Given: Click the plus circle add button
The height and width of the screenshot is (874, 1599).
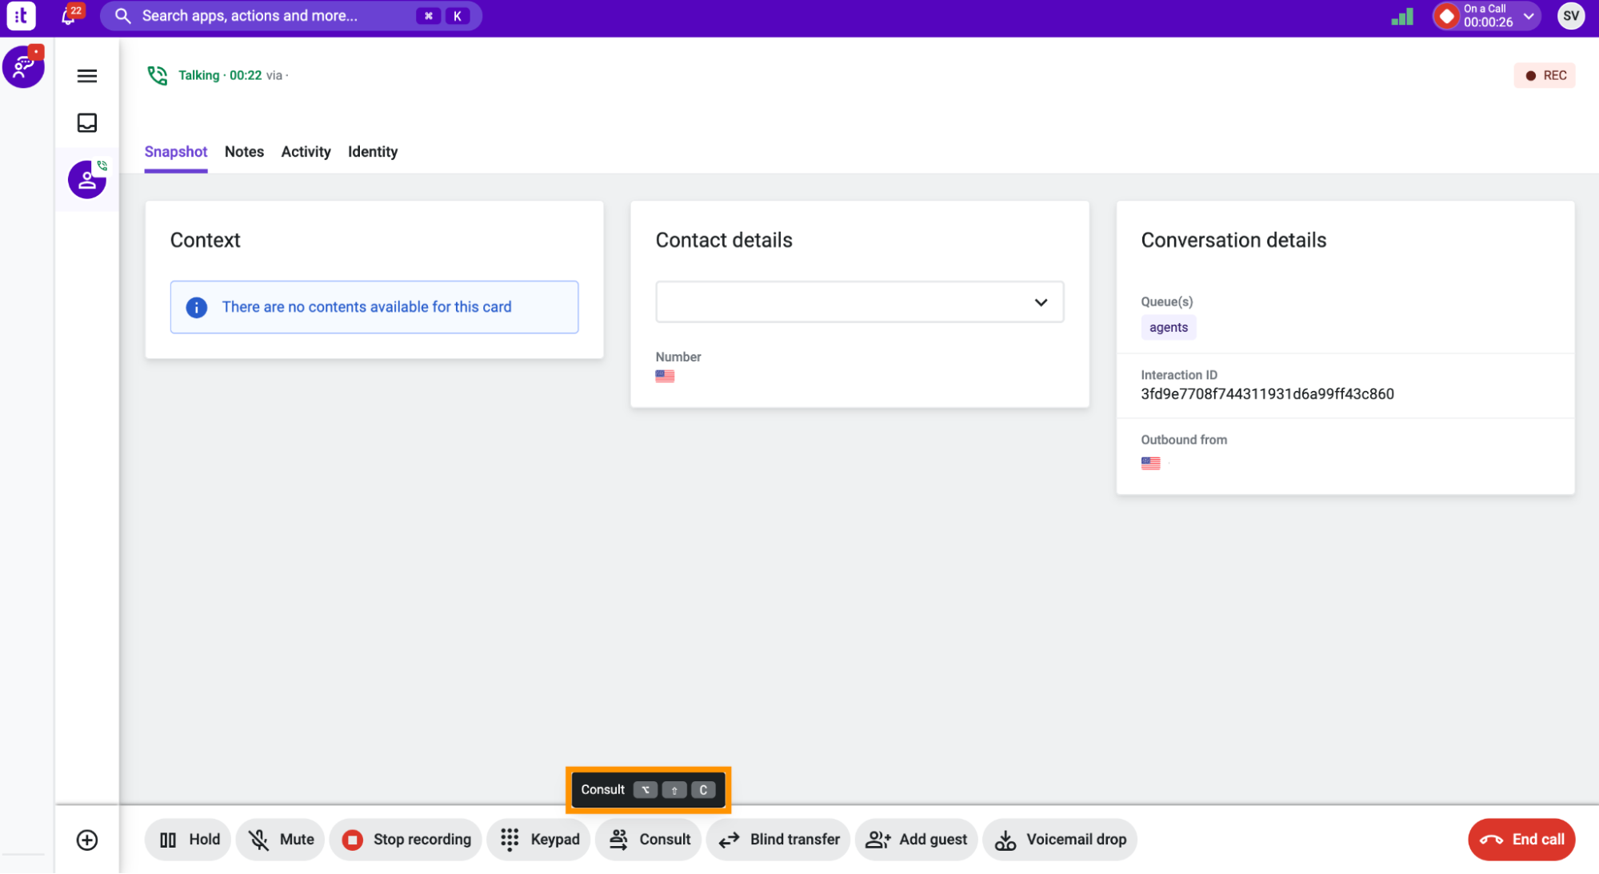Looking at the screenshot, I should tap(87, 840).
